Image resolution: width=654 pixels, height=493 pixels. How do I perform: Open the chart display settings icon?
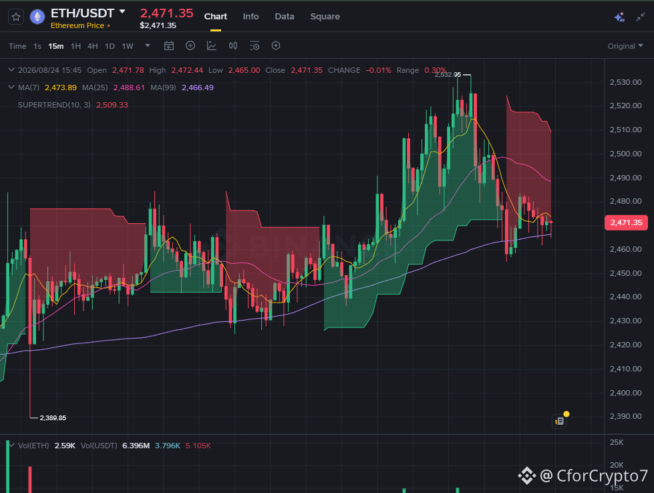pos(255,46)
